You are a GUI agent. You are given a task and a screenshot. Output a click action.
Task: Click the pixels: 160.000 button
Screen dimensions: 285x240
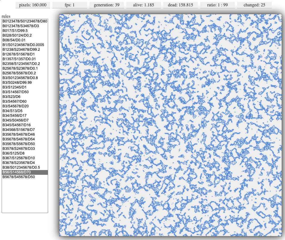33,5
